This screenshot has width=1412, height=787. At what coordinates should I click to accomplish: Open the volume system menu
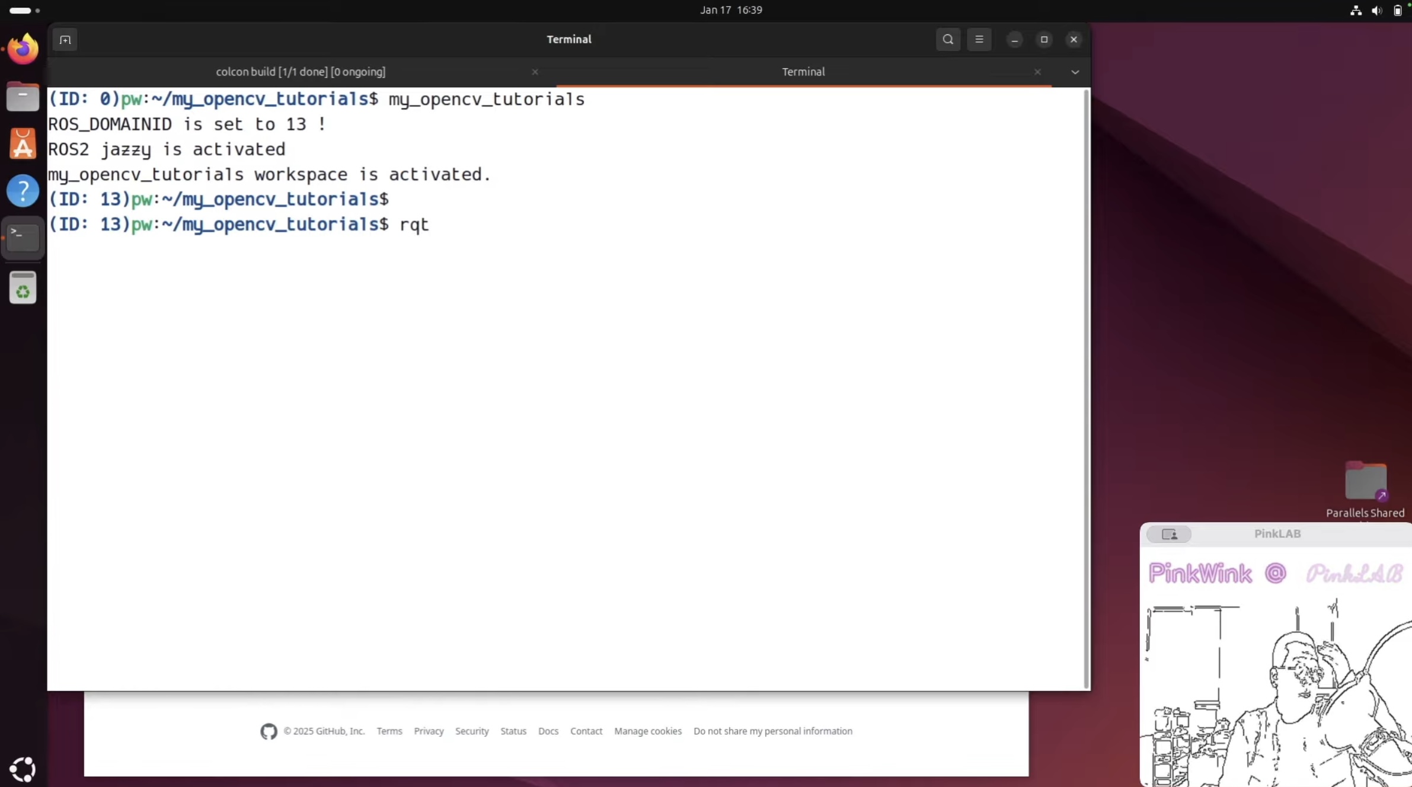click(1376, 11)
